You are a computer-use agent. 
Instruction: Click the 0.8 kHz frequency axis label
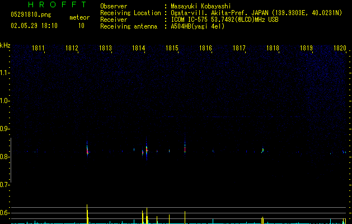pos(4,157)
